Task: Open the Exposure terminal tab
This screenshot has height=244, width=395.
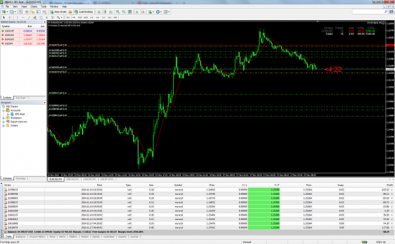Action: [20, 236]
